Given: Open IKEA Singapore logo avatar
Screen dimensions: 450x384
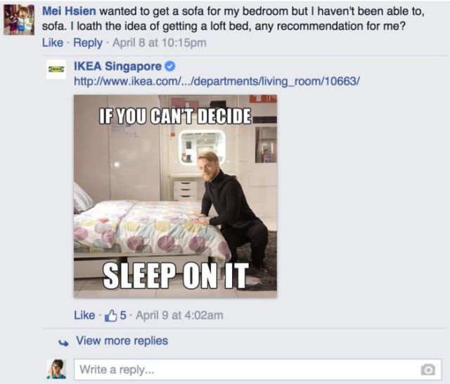Looking at the screenshot, I should [x=56, y=69].
